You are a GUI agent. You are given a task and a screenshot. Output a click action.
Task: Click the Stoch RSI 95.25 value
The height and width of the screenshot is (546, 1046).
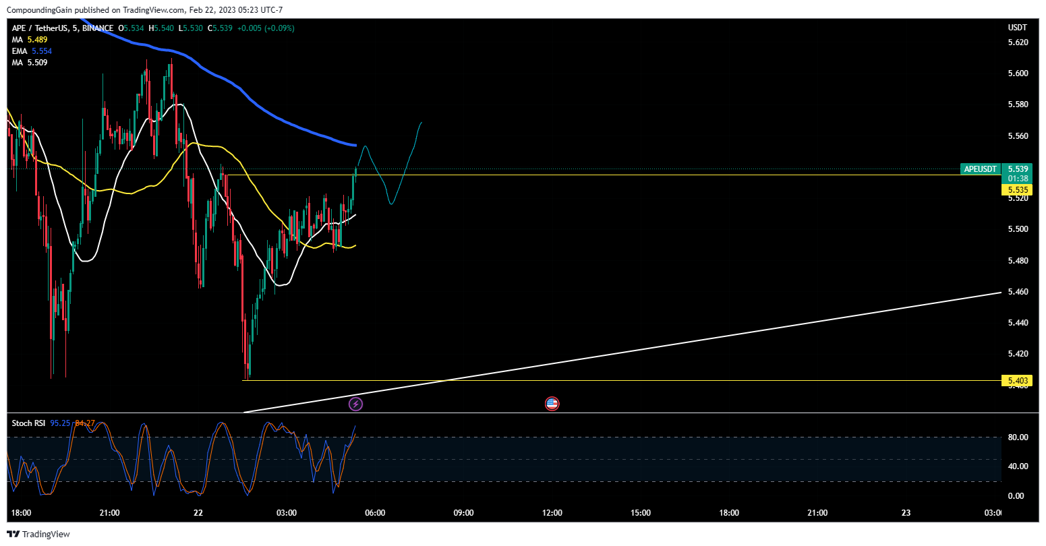[60, 423]
